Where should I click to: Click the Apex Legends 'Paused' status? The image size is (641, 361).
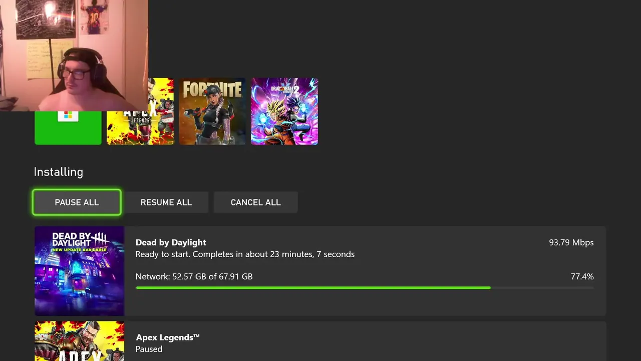149,349
